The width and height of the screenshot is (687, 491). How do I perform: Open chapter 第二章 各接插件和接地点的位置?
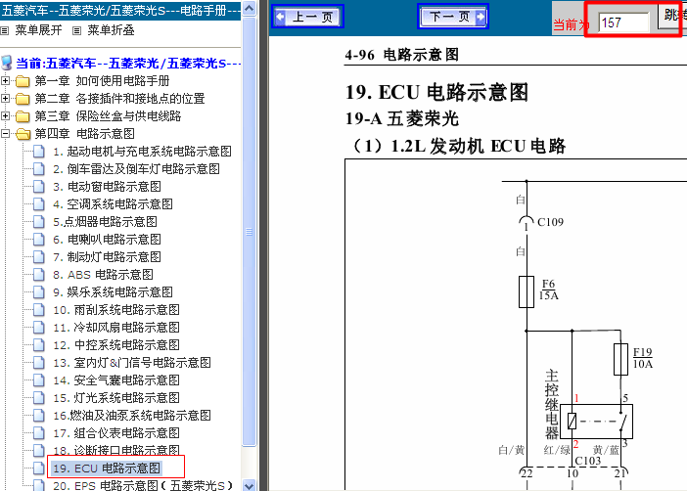(119, 99)
